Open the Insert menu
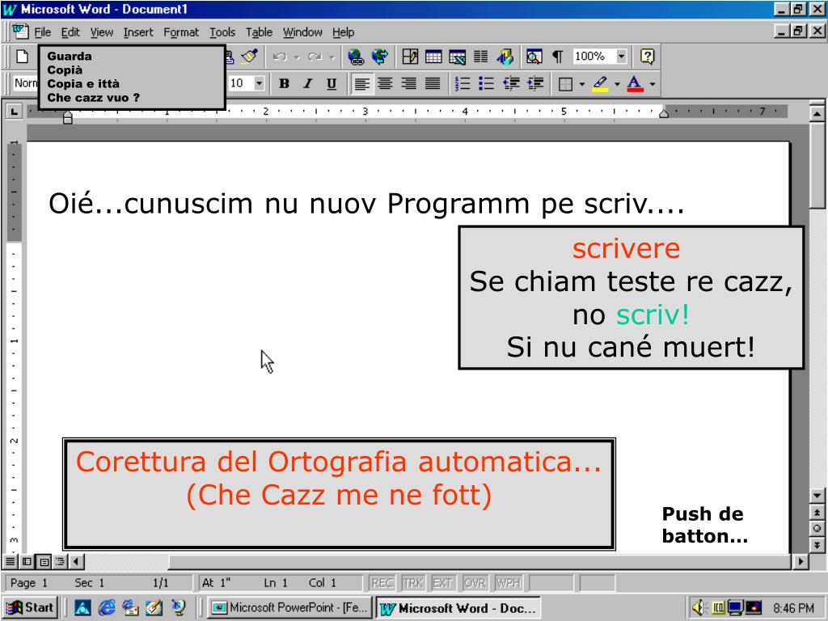This screenshot has width=828, height=621. click(x=138, y=32)
